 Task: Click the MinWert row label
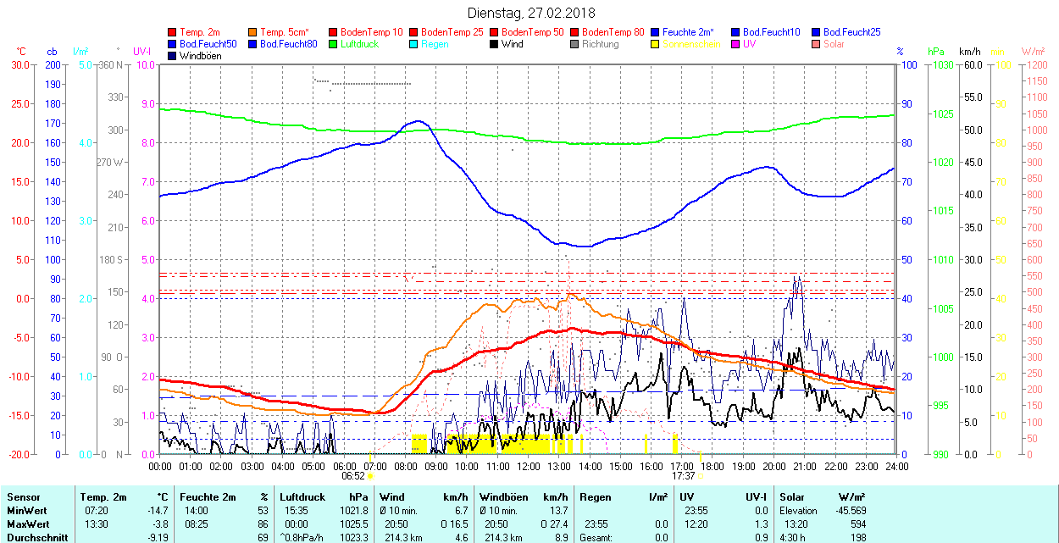[26, 511]
